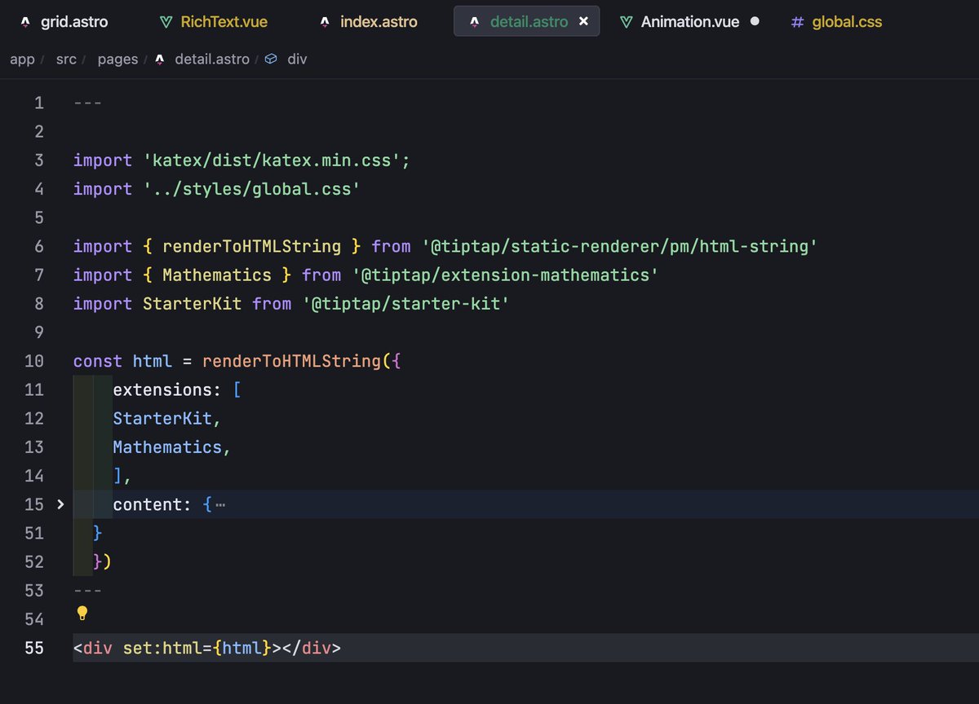Viewport: 979px width, 704px height.
Task: Click the Vue icon on RichText.vue tab
Action: tap(166, 21)
